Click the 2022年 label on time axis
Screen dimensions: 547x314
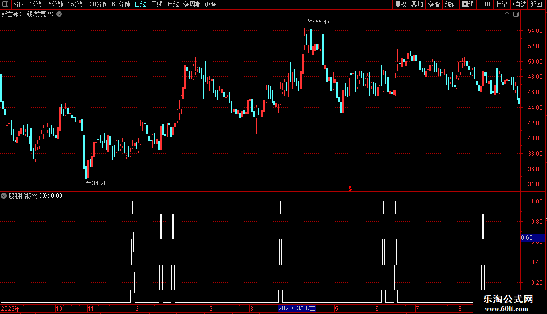pos(11,308)
